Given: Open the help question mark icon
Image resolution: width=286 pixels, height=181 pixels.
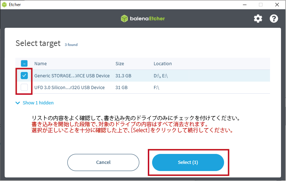Looking at the screenshot, I should point(274,19).
